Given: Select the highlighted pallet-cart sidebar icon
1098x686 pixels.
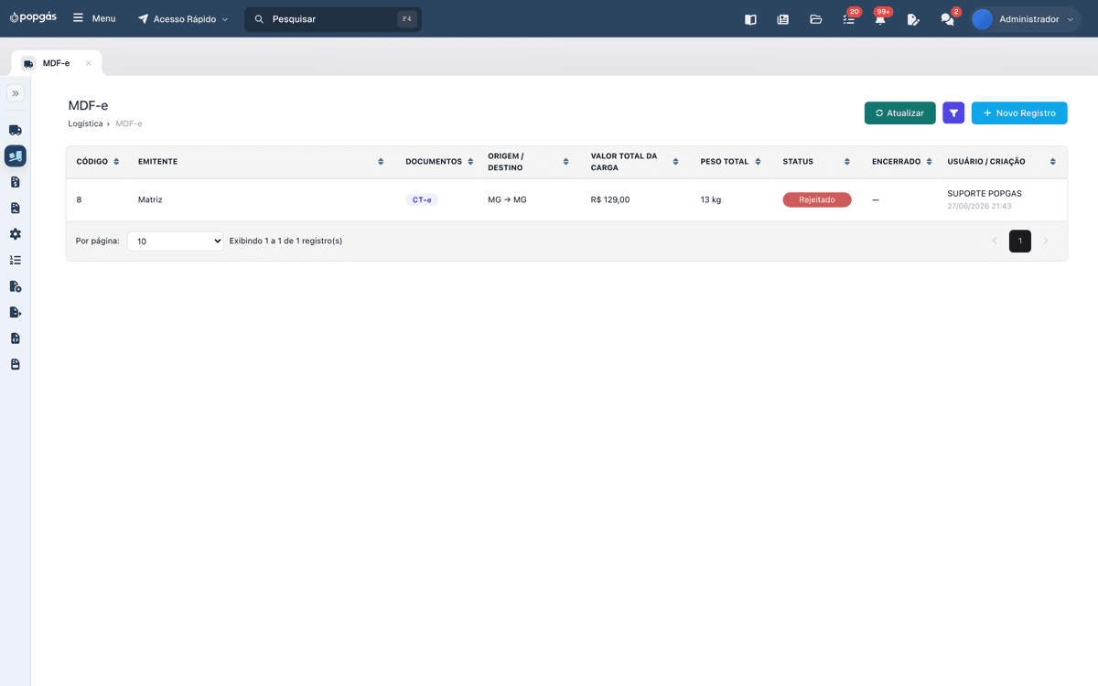Looking at the screenshot, I should (16, 156).
